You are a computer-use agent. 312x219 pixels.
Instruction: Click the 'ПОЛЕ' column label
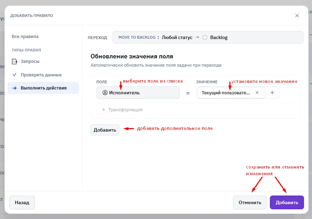pyautogui.click(x=102, y=82)
